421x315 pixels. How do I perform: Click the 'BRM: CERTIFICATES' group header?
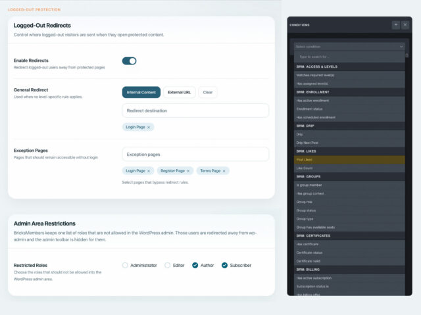(349, 236)
